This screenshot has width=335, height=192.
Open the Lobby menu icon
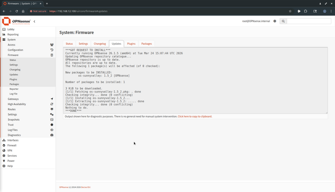(4, 29)
